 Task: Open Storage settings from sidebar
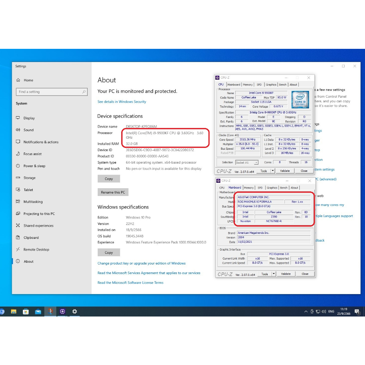(x=29, y=178)
